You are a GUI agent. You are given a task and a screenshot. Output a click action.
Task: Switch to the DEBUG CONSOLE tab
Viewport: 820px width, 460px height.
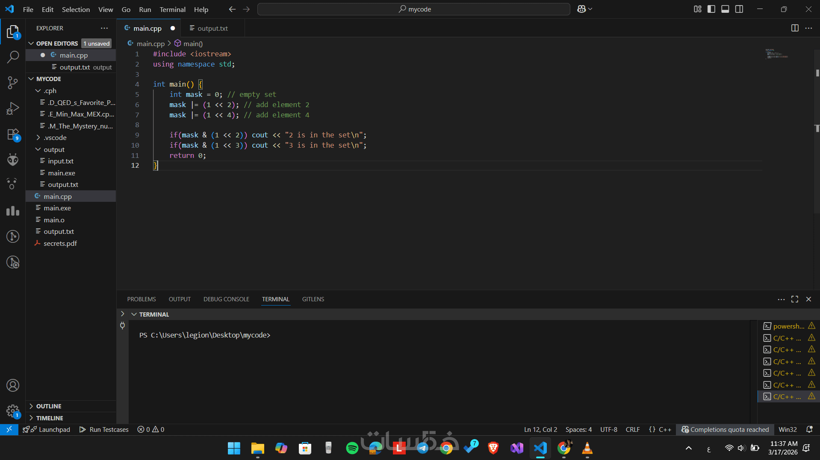(x=226, y=299)
